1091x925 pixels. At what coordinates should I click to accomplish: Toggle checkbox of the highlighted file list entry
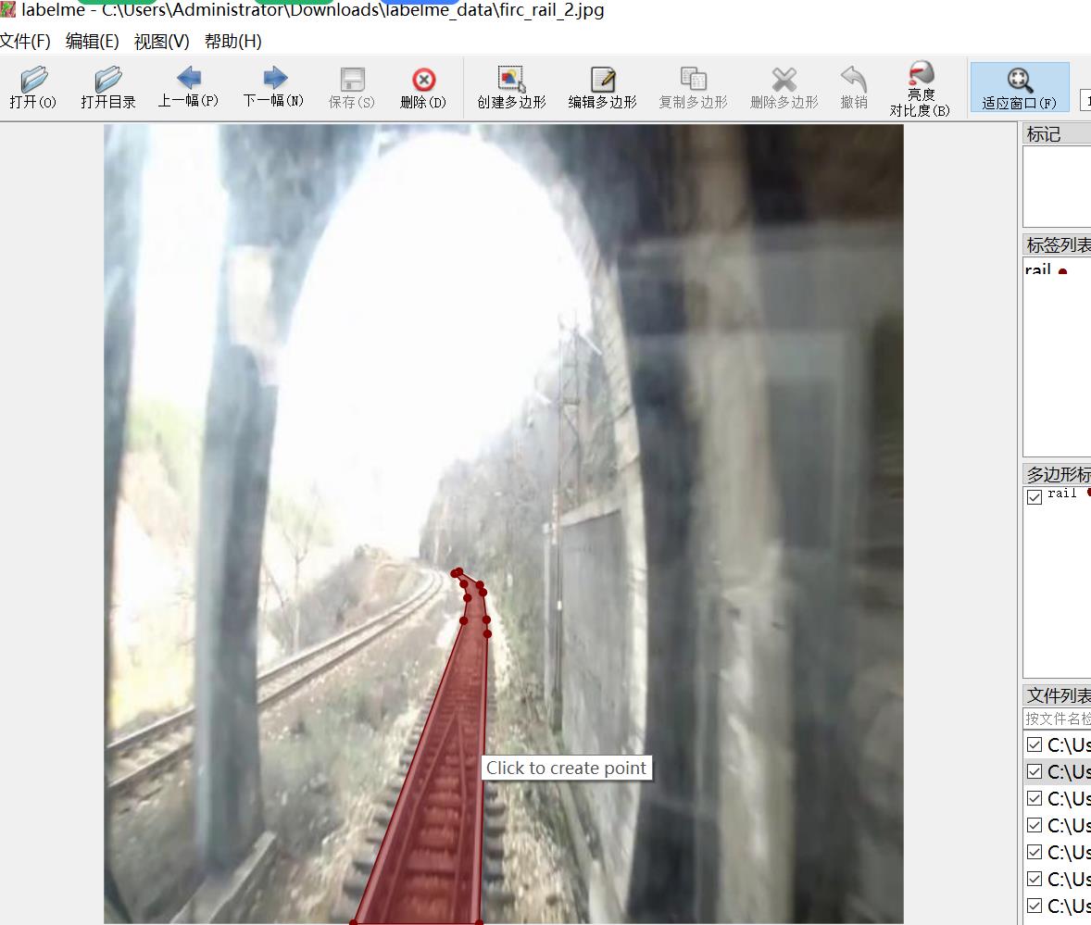1035,771
